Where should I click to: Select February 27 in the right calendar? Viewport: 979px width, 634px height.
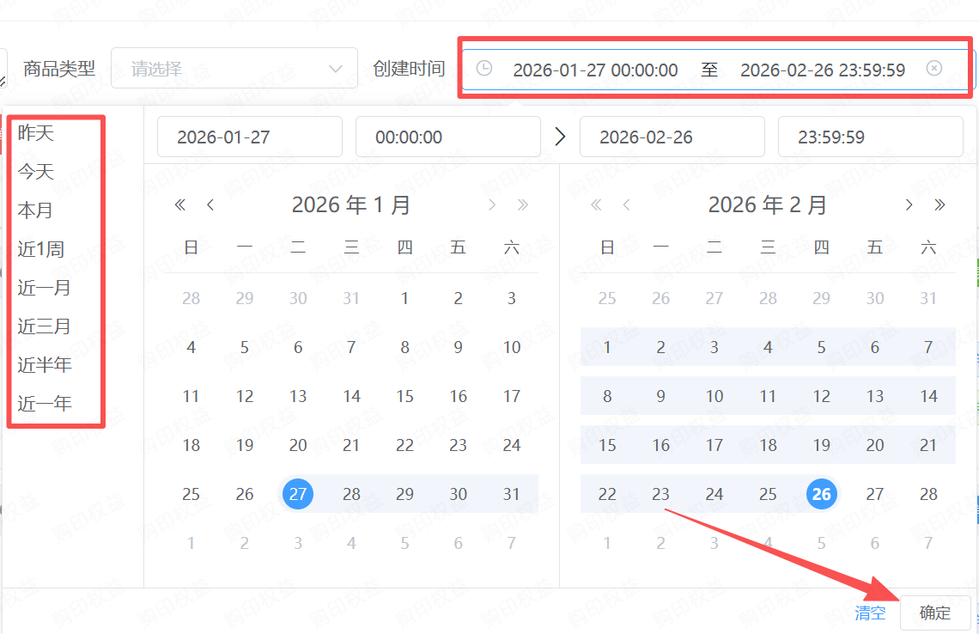point(875,494)
